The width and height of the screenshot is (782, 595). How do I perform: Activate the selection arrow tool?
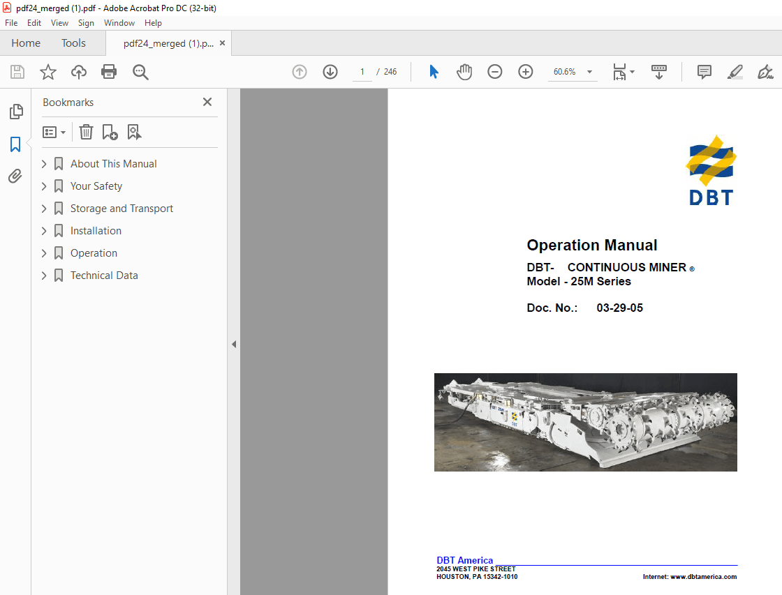click(434, 72)
